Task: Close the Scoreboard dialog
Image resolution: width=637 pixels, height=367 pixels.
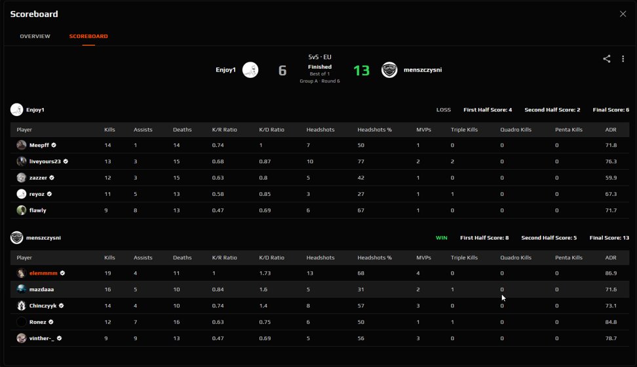Action: 623,14
